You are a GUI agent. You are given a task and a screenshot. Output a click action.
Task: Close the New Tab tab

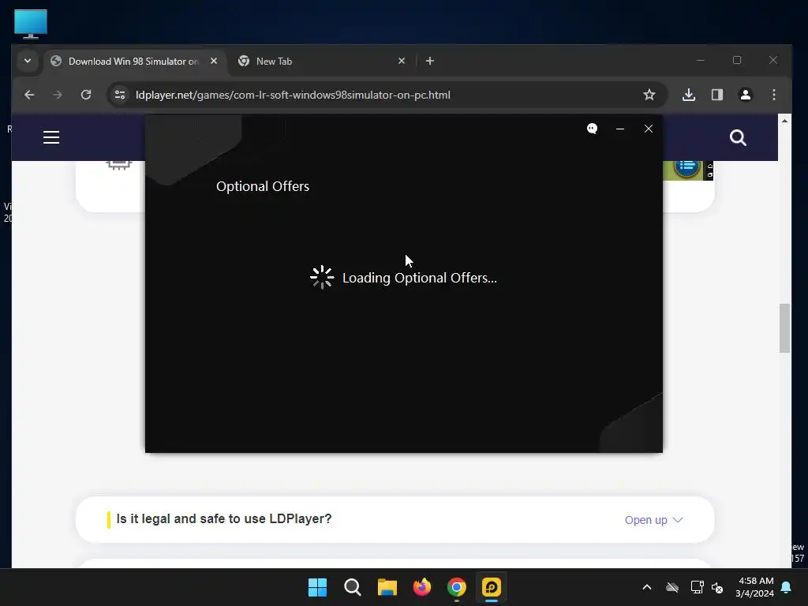pyautogui.click(x=402, y=61)
